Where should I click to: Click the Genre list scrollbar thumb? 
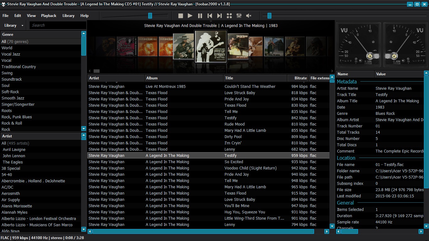[84, 46]
